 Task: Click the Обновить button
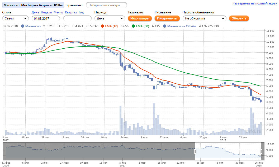click(x=239, y=18)
